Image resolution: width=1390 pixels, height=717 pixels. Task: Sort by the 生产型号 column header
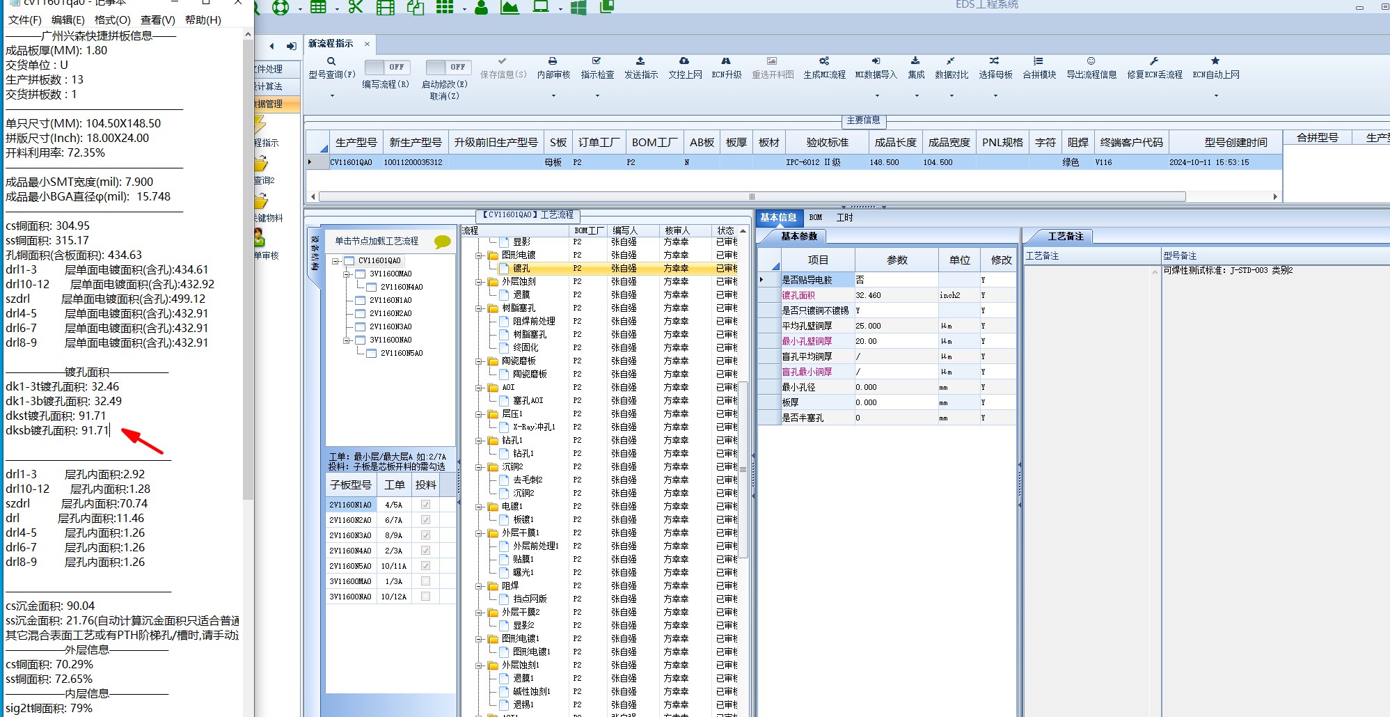click(356, 143)
